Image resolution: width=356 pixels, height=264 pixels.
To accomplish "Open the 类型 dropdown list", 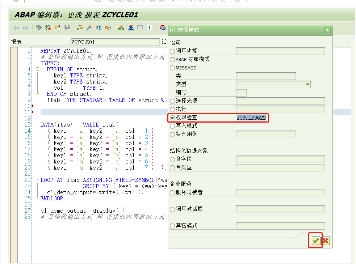I will pos(307,84).
